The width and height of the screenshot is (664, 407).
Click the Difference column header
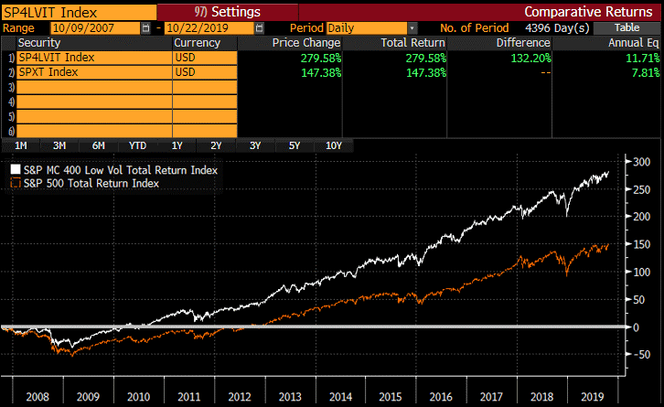tap(499, 43)
